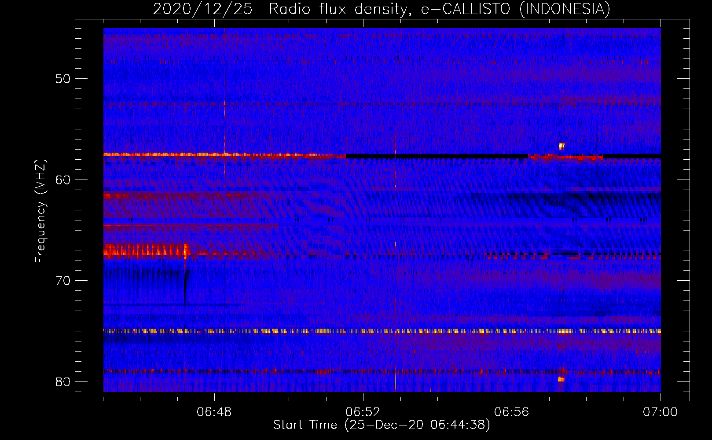Click the small orange spot near 80 MHz
This screenshot has width=712, height=440.
[561, 379]
